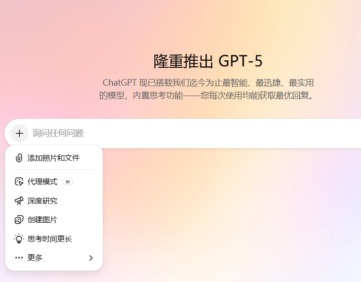Click the 隆重推出 GPT-5 heading

(x=208, y=61)
